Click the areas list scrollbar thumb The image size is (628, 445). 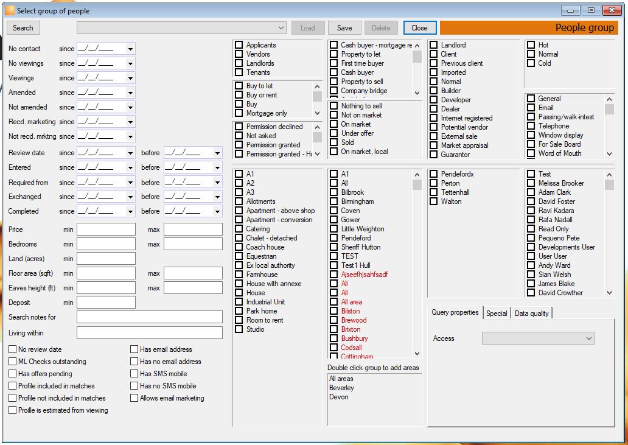[417, 184]
